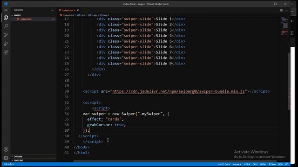Click the Port: 5500 Live Server status
298x167 pixels.
click(276, 164)
